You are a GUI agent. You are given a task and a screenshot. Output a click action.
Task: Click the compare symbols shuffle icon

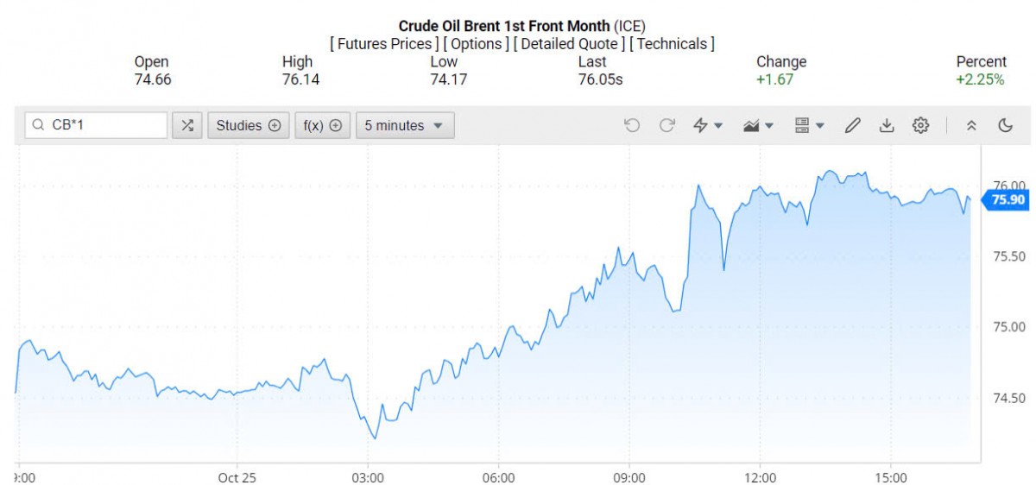[x=186, y=125]
